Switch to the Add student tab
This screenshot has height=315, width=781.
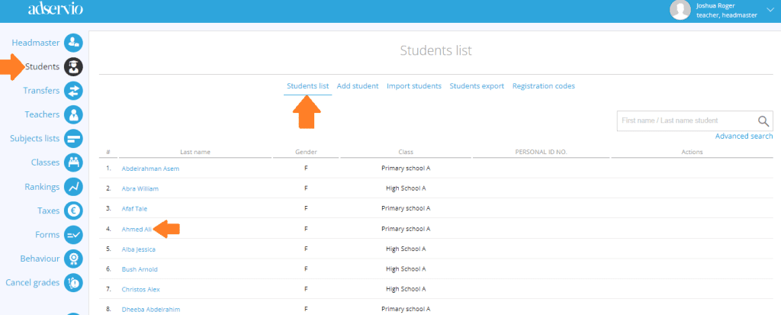[358, 85]
